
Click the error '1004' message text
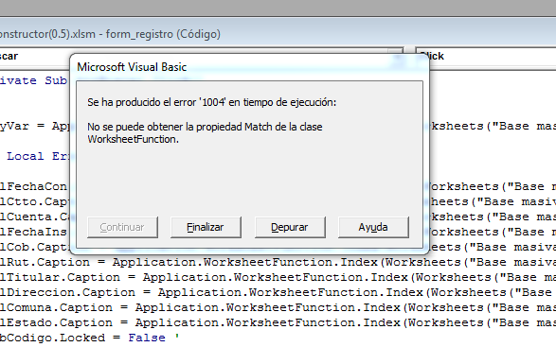pyautogui.click(x=211, y=102)
